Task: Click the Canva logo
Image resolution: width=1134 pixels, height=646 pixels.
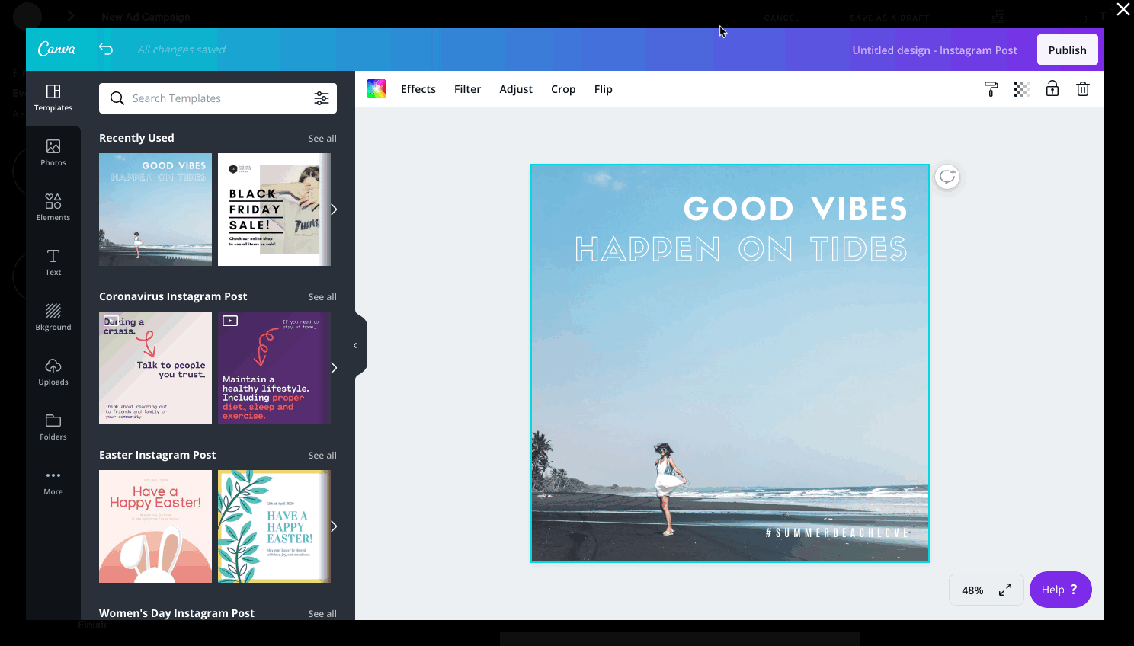Action: [56, 50]
